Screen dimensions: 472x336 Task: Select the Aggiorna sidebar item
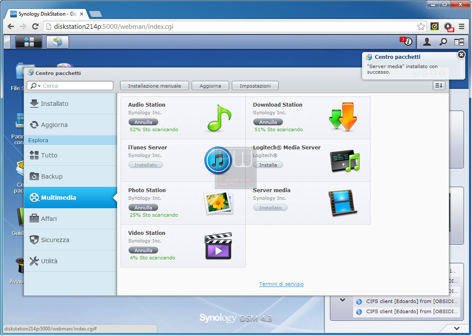(71, 125)
